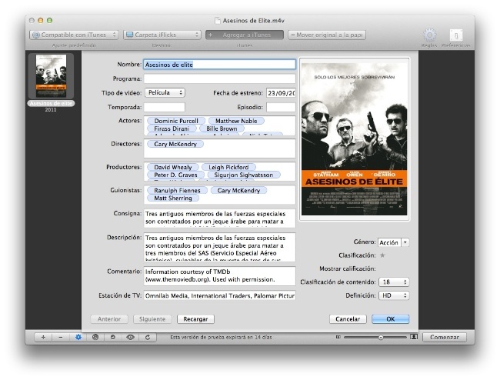Select the David Whealy producer token

click(x=173, y=167)
